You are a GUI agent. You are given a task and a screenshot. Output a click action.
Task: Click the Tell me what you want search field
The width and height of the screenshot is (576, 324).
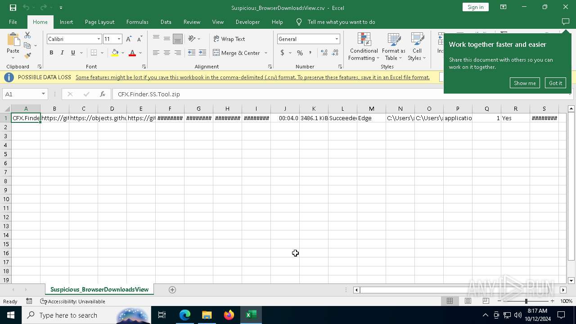click(341, 22)
